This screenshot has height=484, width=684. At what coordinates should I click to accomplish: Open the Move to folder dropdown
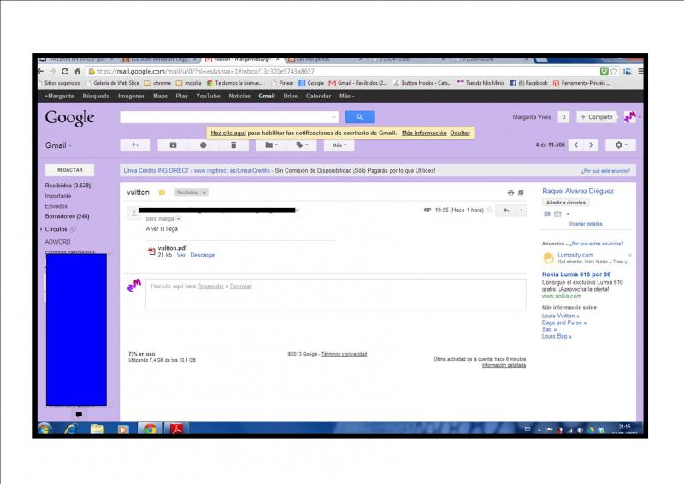271,145
